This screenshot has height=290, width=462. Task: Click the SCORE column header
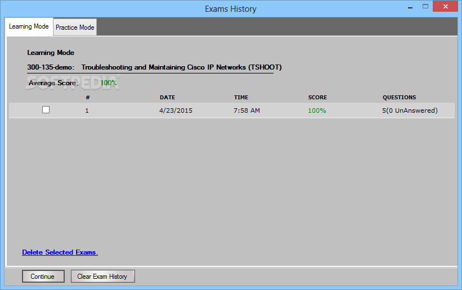point(317,97)
